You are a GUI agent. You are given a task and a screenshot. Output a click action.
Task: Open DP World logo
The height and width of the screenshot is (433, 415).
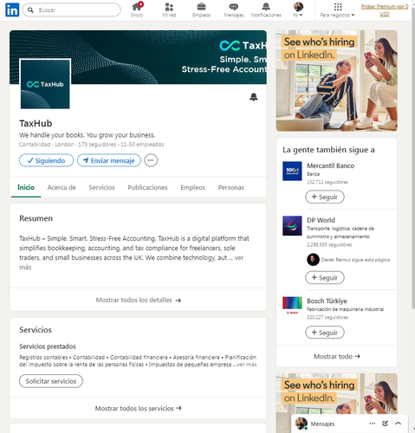pyautogui.click(x=292, y=226)
